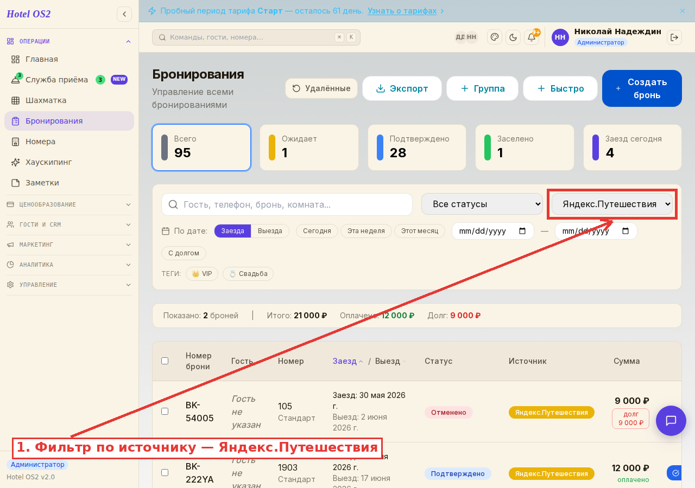The image size is (695, 488).
Task: Select the Заезд сегодня stat card
Action: click(633, 147)
